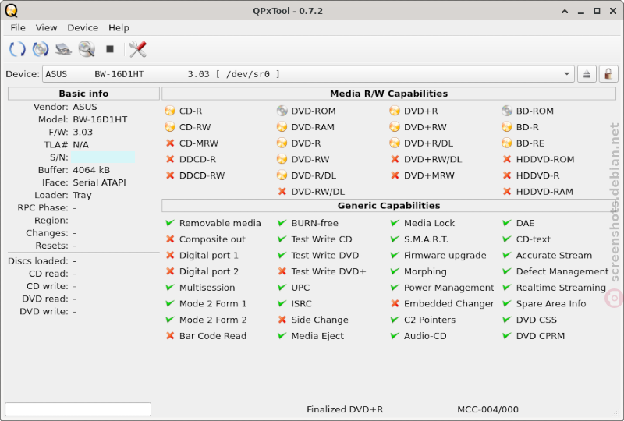The image size is (624, 421).
Task: Click the DDCD-RW label
Action: point(202,175)
